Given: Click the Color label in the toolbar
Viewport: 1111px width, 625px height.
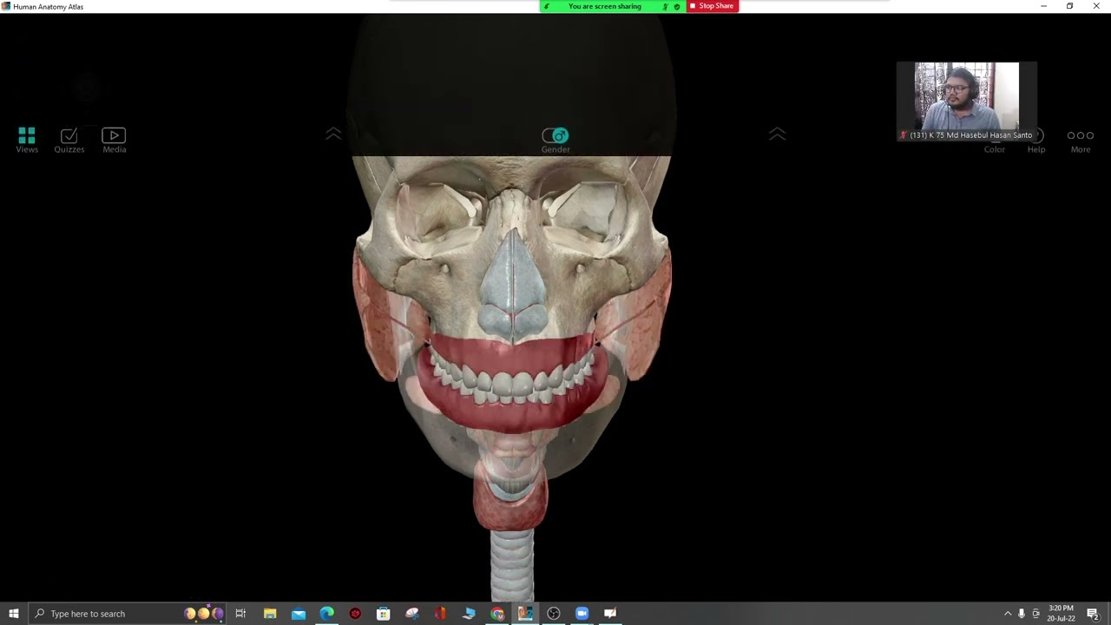Looking at the screenshot, I should (995, 149).
